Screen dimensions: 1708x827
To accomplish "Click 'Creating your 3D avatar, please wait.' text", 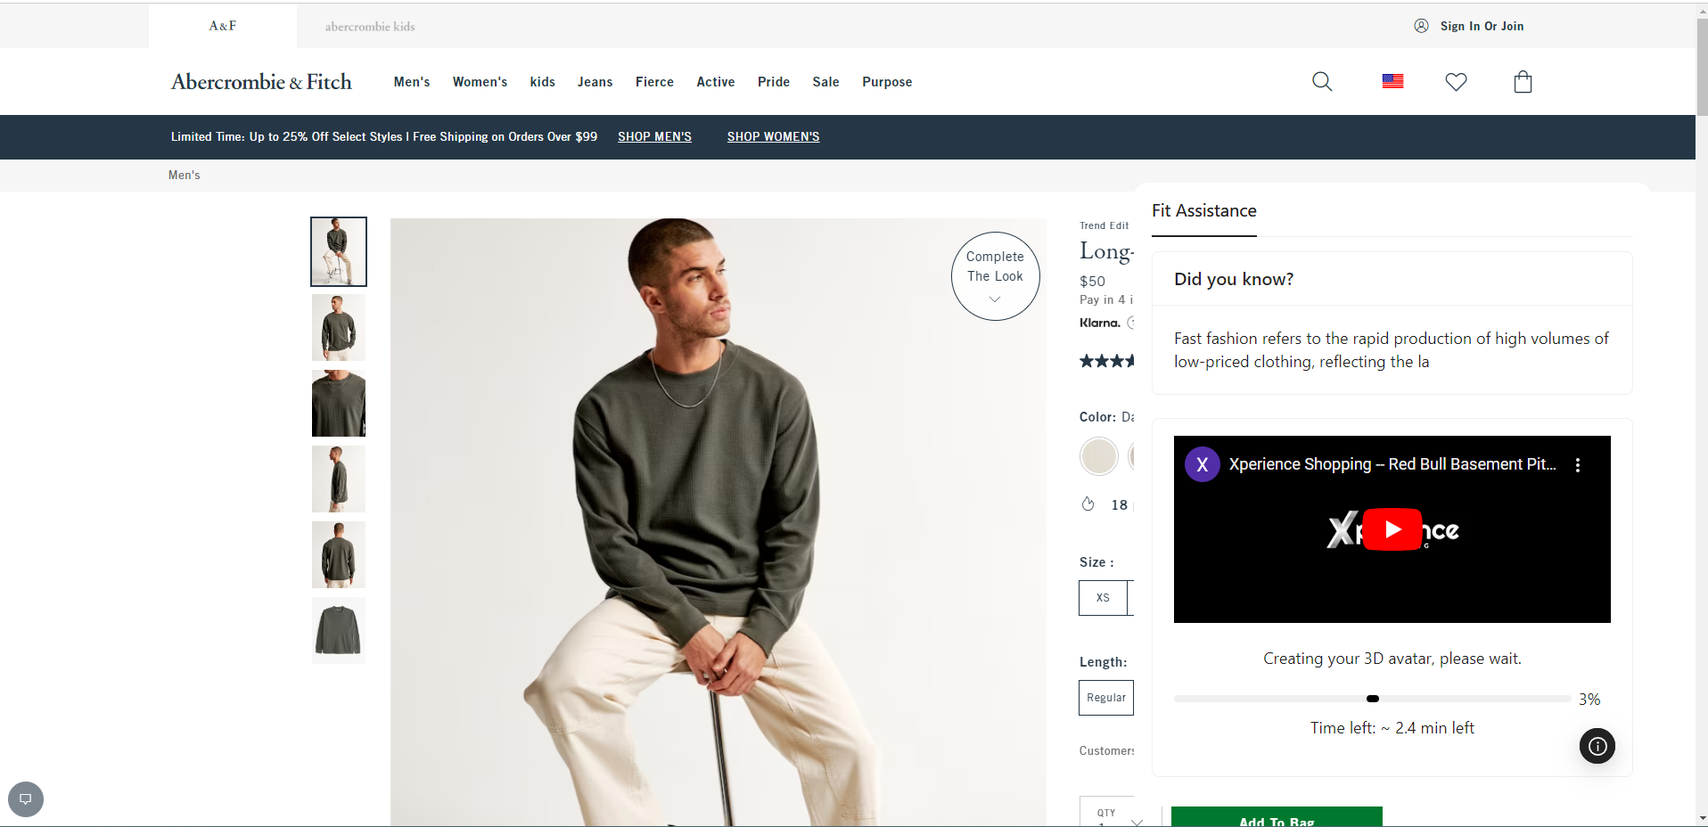I will (1392, 659).
